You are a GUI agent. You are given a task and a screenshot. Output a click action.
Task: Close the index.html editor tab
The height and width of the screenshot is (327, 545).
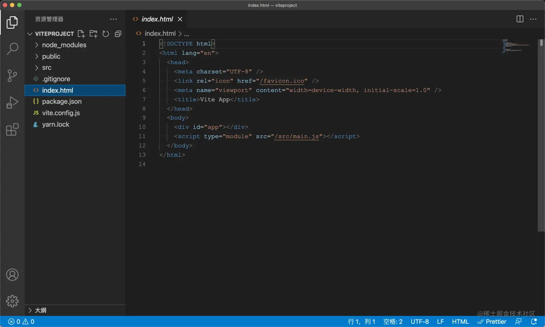[180, 19]
